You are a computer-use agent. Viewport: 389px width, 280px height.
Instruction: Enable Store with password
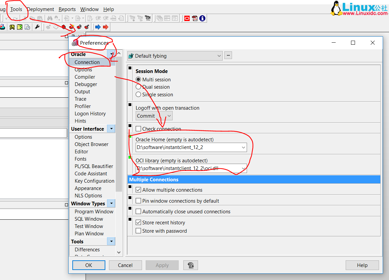pos(139,231)
